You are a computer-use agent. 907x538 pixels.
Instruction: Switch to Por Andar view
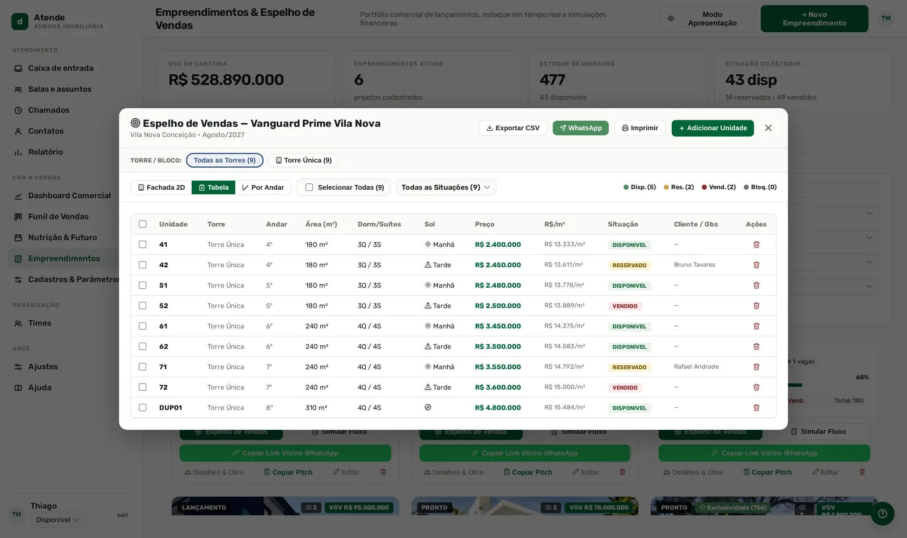click(x=263, y=187)
